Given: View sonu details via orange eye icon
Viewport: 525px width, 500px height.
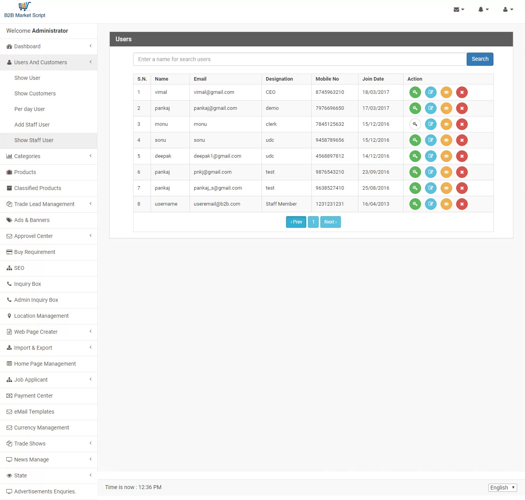Looking at the screenshot, I should [x=446, y=140].
